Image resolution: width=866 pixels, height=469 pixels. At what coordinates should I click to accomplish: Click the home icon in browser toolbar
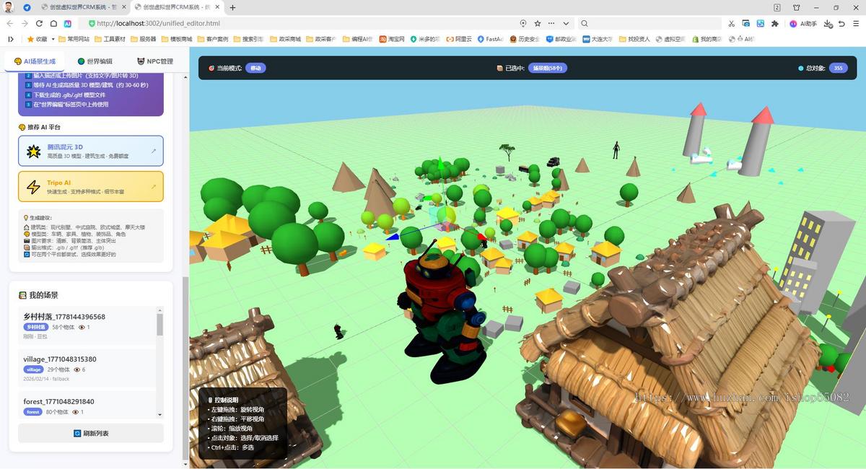click(x=53, y=24)
